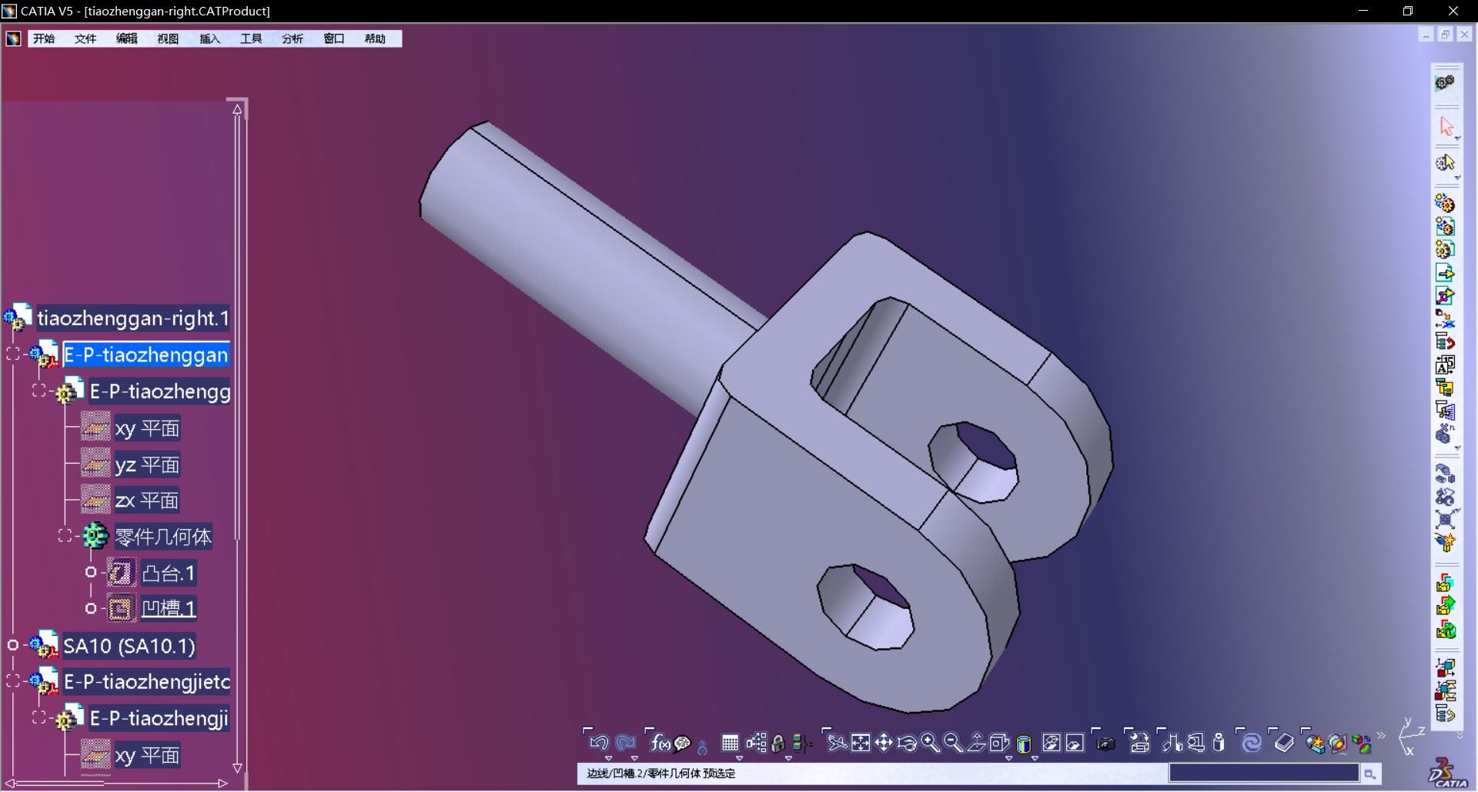Screen dimensions: 1478x792
Task: Click the Graph Tree Reordering icon
Action: click(x=1445, y=342)
